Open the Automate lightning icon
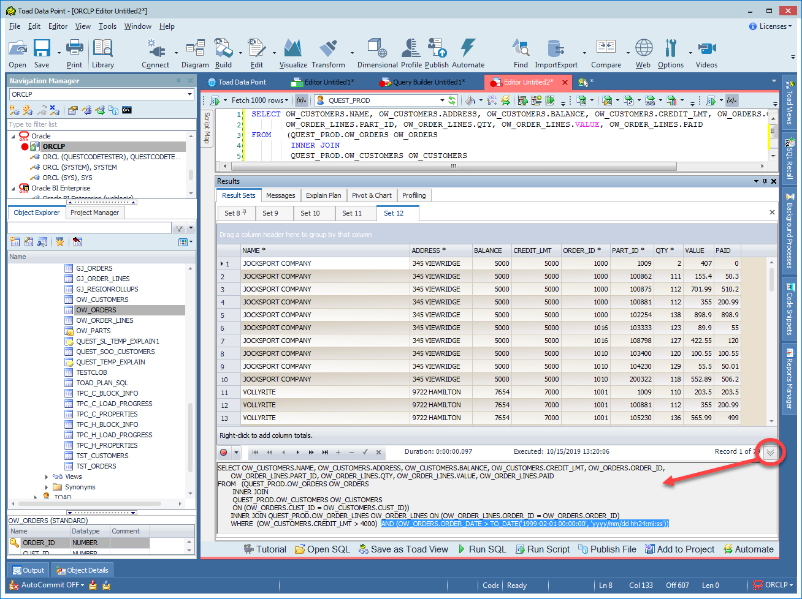The width and height of the screenshot is (802, 599). [x=468, y=48]
